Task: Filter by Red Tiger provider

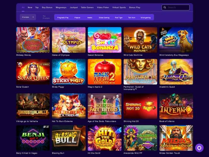Action: point(119,18)
